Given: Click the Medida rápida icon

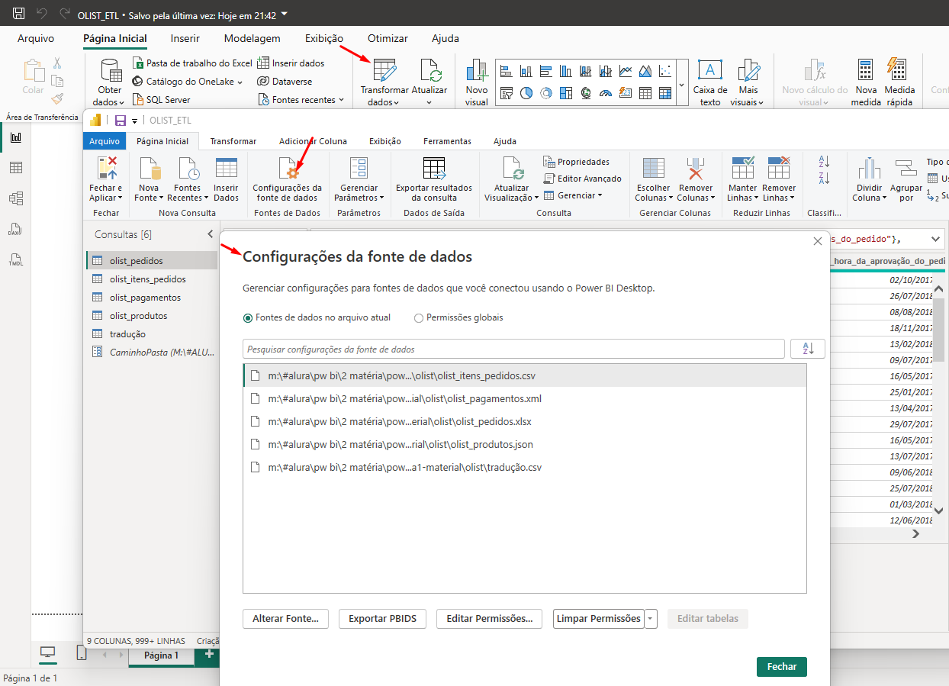Looking at the screenshot, I should [x=897, y=69].
